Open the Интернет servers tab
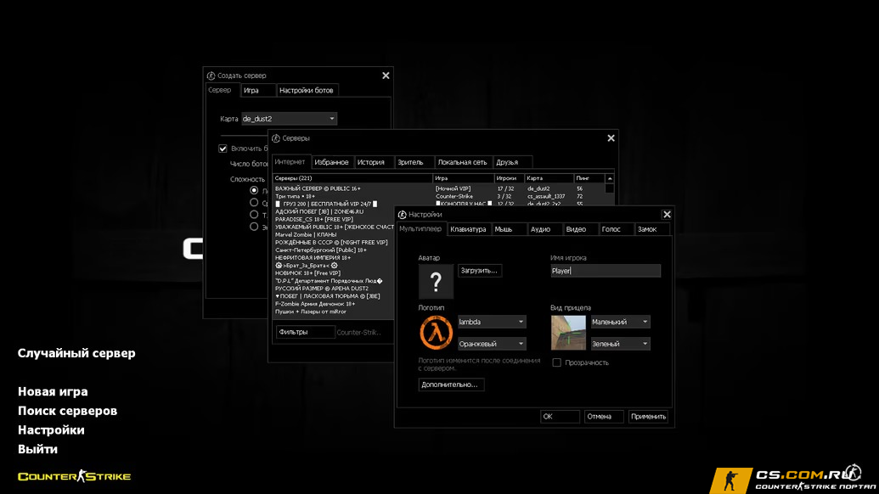Image resolution: width=879 pixels, height=494 pixels. click(x=290, y=162)
